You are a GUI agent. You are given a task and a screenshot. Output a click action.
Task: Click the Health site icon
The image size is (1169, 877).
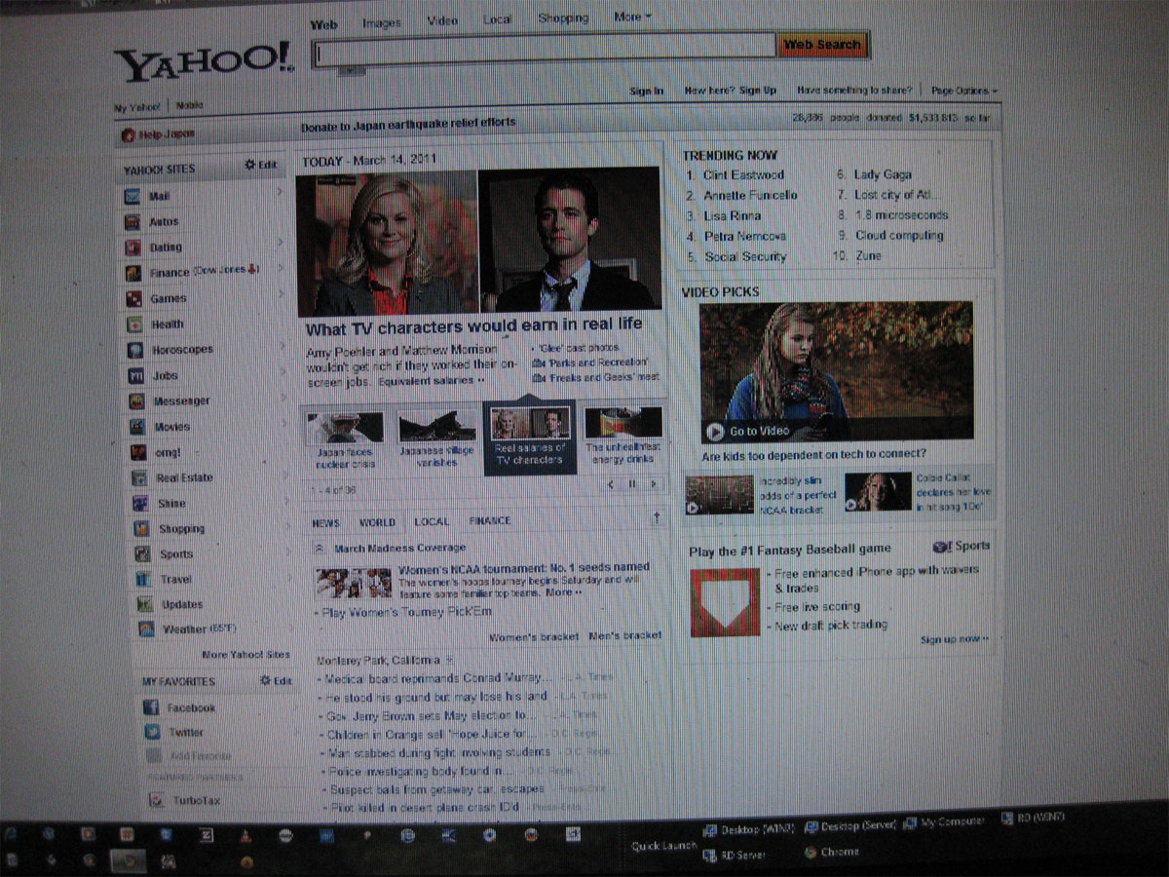134,324
